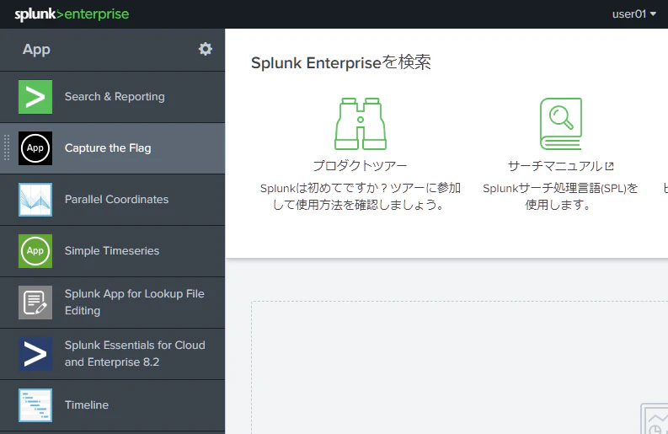Image resolution: width=668 pixels, height=434 pixels.
Task: Click the binoculars product tour icon
Action: pos(361,124)
